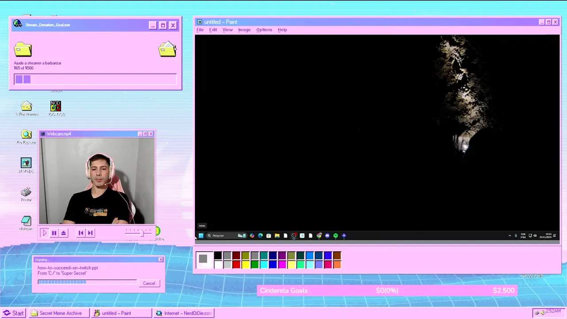The width and height of the screenshot is (567, 319).
Task: Select white color swatch in Paint palette
Action: tap(218, 265)
